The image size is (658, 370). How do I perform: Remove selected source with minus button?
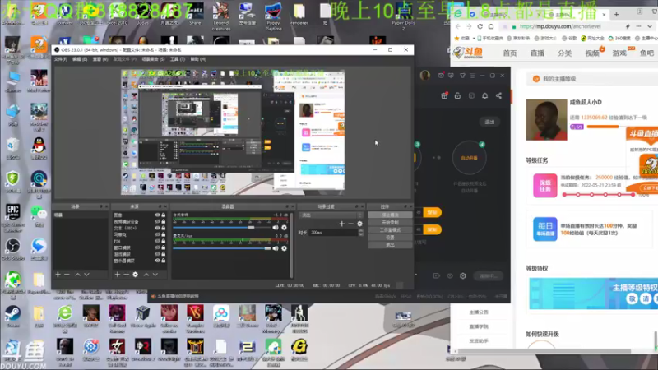(x=127, y=275)
